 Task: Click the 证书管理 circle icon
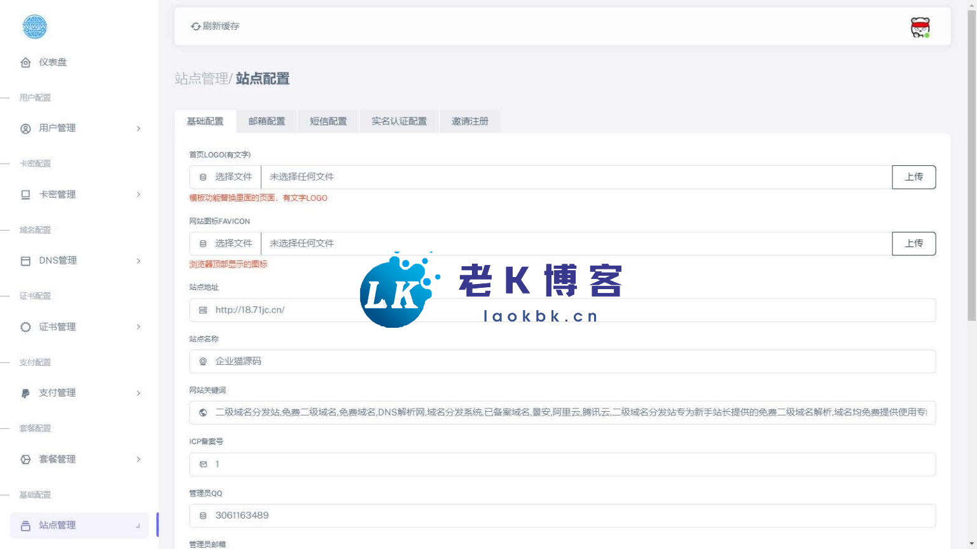[25, 327]
